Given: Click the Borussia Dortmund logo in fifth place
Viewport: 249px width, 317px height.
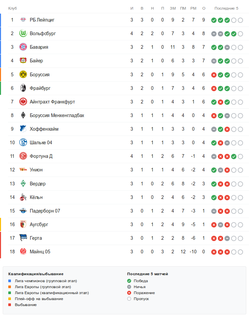Looking at the screenshot, I should click(x=23, y=75).
